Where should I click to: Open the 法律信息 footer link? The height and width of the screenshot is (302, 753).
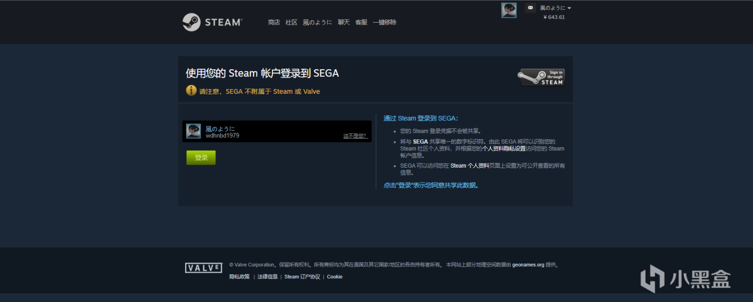(x=267, y=277)
